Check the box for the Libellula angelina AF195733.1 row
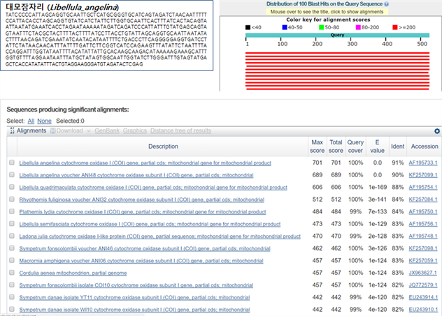Viewport: 442px width, 316px height. click(x=12, y=163)
